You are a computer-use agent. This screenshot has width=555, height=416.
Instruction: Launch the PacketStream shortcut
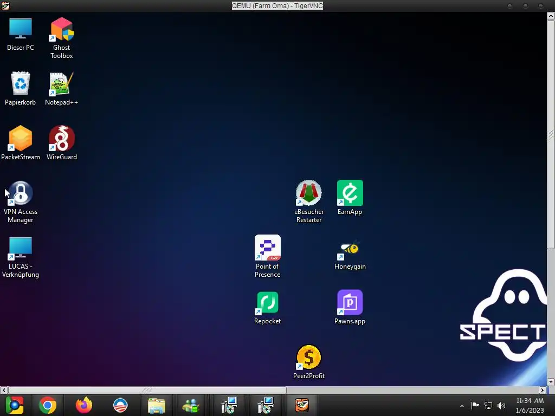coord(20,143)
